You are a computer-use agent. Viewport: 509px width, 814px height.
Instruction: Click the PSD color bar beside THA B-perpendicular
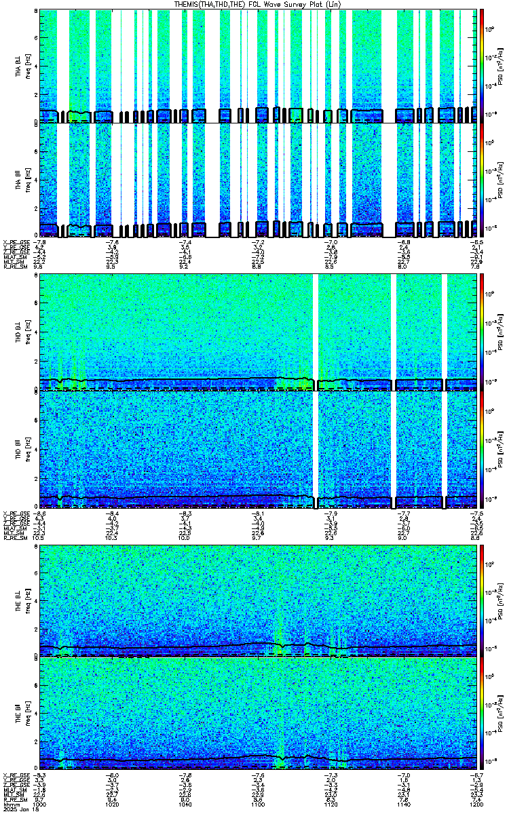tap(482, 66)
